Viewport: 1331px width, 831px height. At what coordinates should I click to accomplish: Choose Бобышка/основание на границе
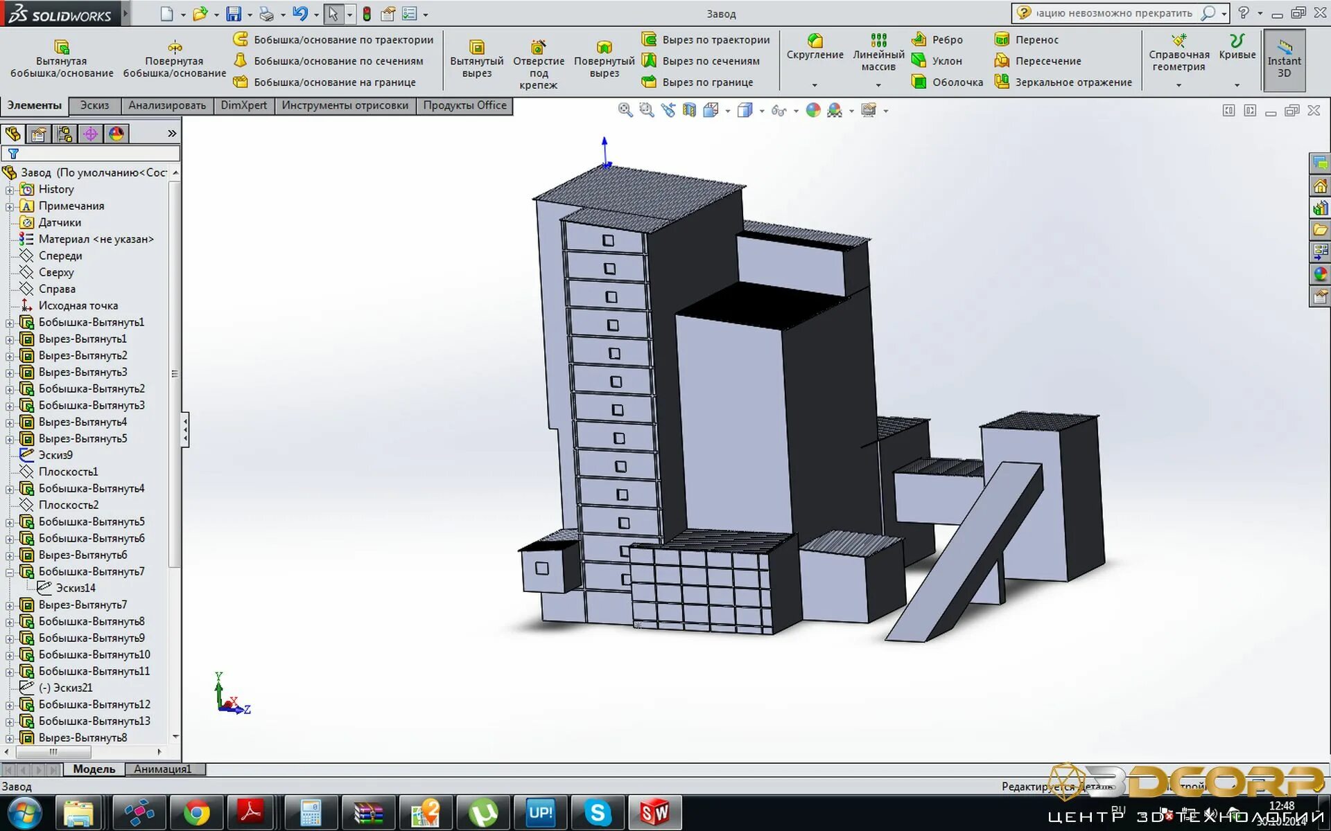(x=324, y=82)
